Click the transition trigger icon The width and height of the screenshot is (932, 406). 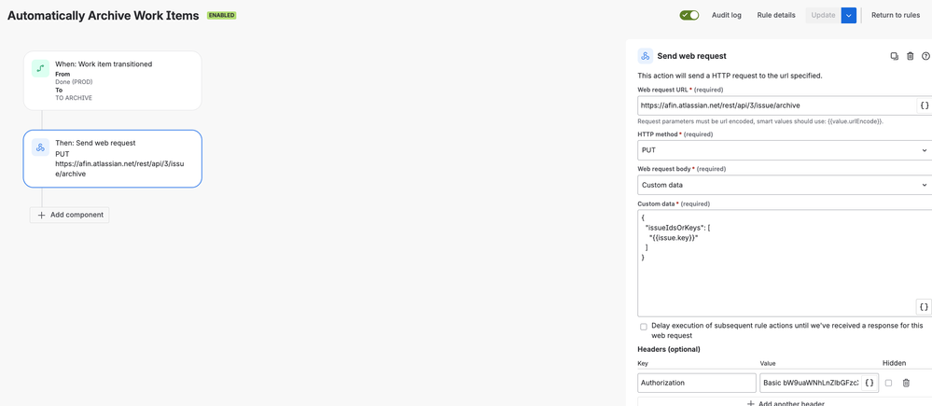coord(40,68)
